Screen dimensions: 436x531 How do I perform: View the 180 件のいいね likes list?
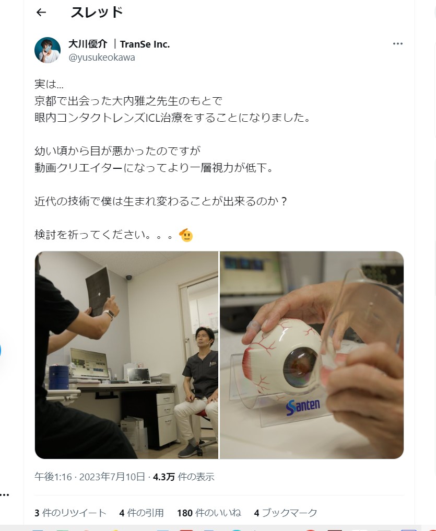[209, 513]
